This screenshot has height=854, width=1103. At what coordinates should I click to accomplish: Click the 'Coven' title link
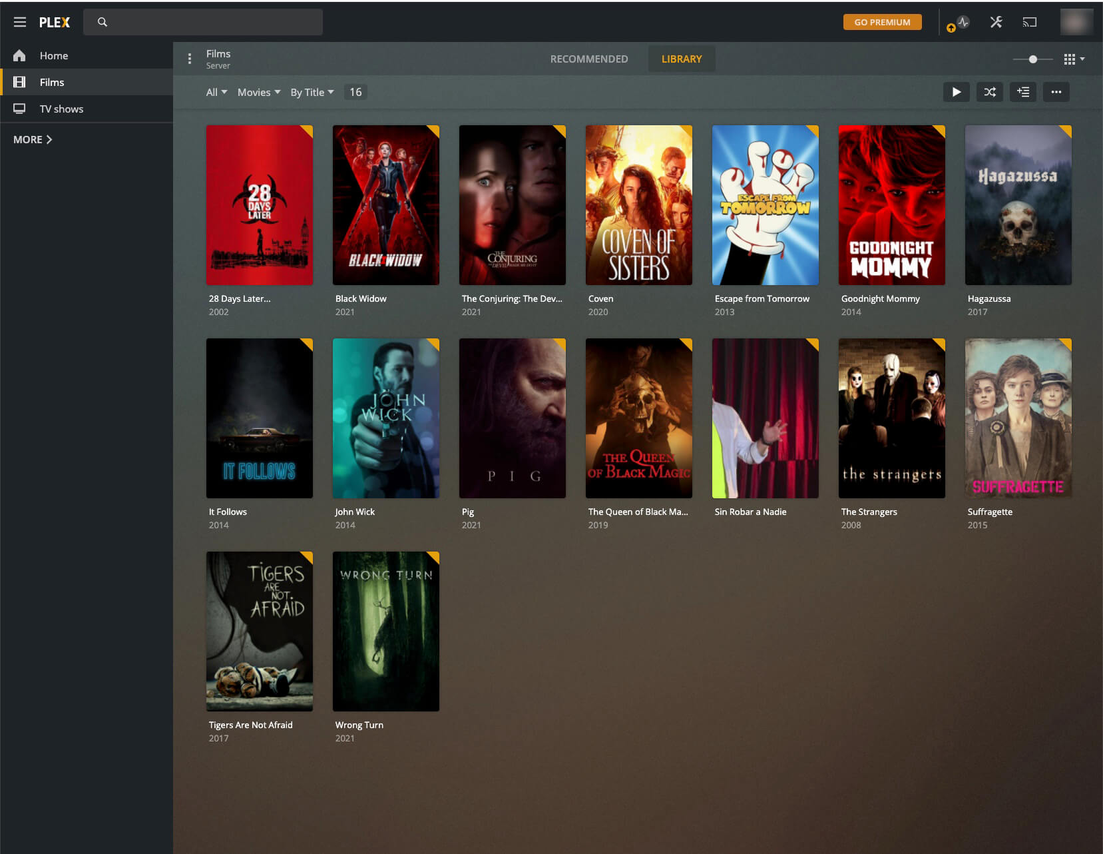[600, 298]
